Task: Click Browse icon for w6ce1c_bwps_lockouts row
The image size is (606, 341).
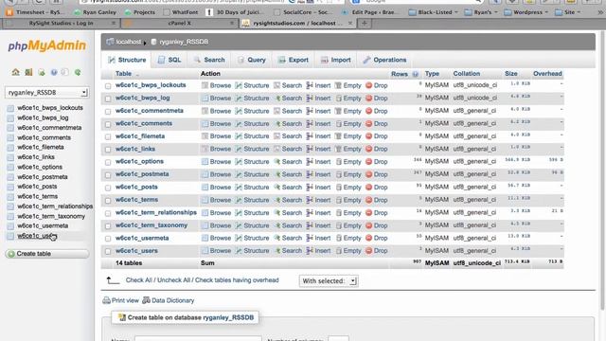Action: point(205,85)
